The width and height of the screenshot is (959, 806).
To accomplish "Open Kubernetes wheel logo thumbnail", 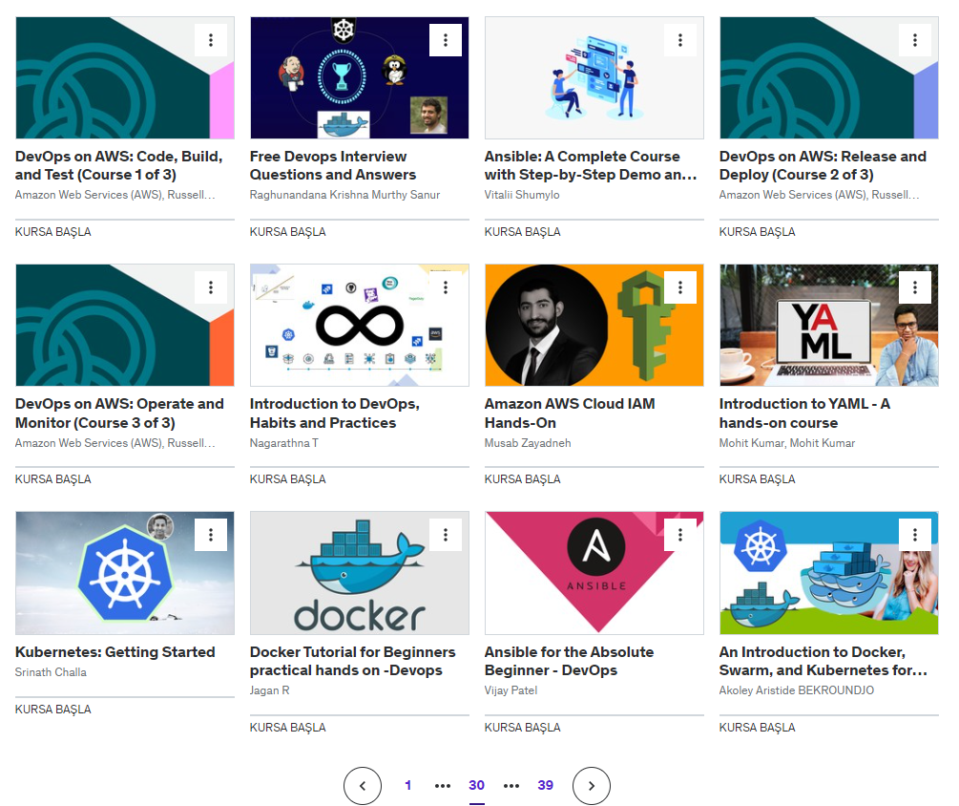I will 125,573.
